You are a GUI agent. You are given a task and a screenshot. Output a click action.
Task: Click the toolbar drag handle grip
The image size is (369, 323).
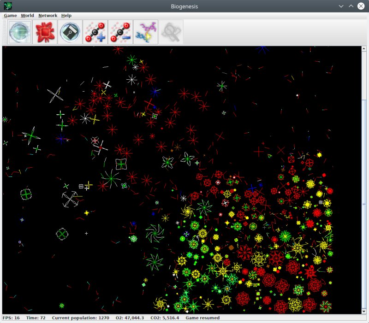tap(5, 32)
